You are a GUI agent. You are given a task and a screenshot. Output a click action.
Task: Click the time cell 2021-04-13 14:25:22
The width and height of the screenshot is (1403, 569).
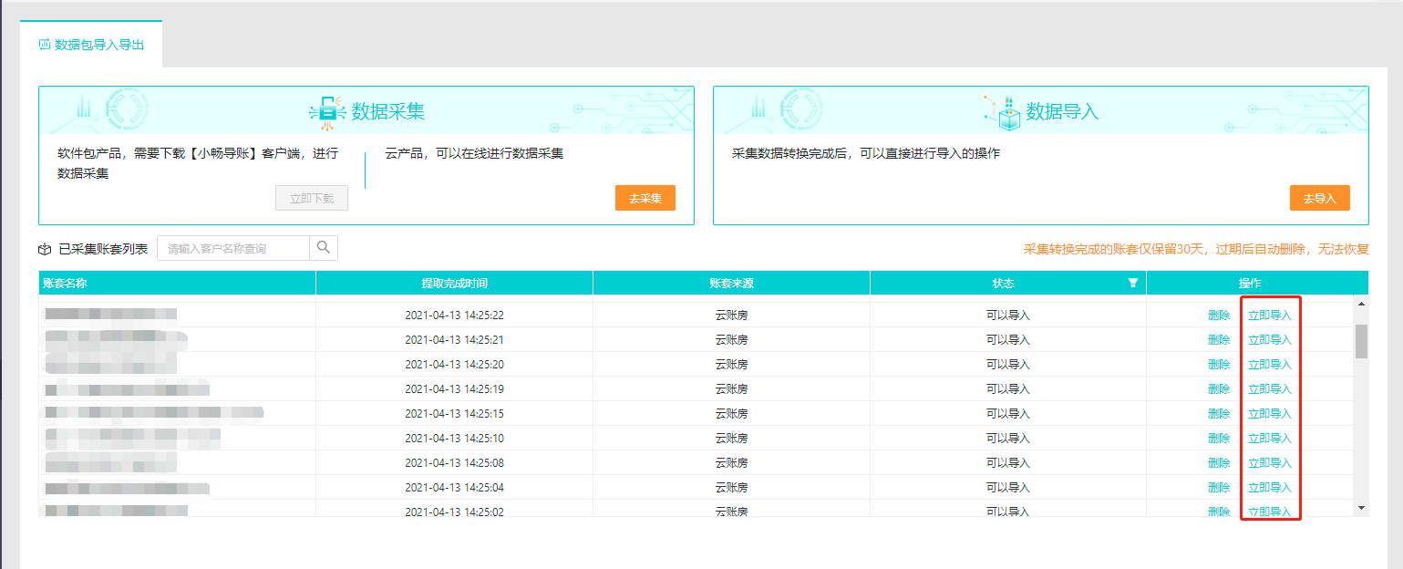tap(454, 316)
